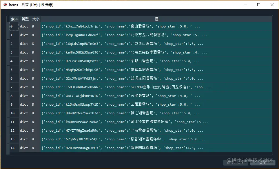Select the value cell for 云佛滑雪场
This screenshot has width=279, height=169.
156,96
